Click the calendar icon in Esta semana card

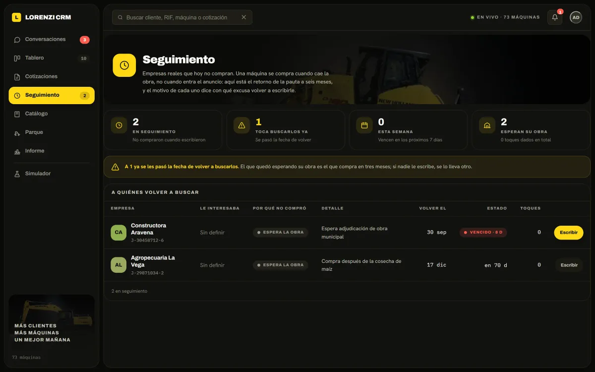pyautogui.click(x=364, y=125)
